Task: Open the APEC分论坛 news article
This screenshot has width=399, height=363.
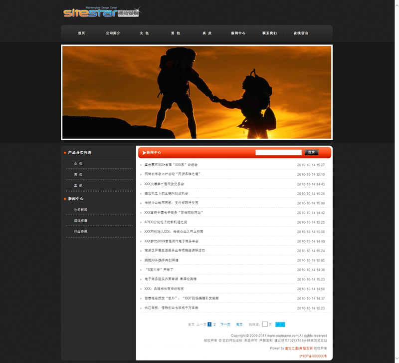Action: 166,222
